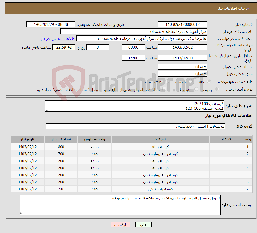The height and width of the screenshot is (233, 257).
Task: Open the اطلاعات تماس خریدار link
Action: 58,39
